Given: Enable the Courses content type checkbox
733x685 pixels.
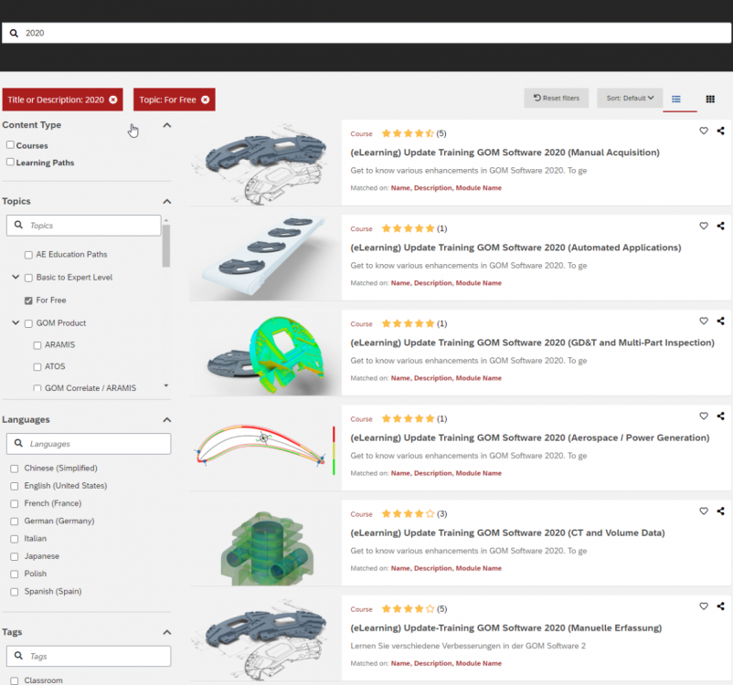Looking at the screenshot, I should 10,145.
